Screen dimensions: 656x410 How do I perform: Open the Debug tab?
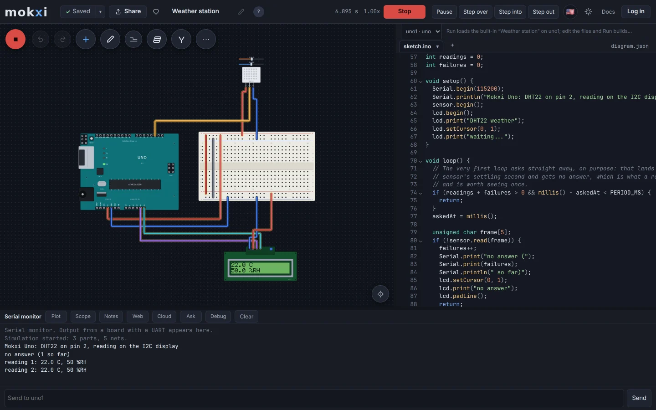(x=218, y=317)
